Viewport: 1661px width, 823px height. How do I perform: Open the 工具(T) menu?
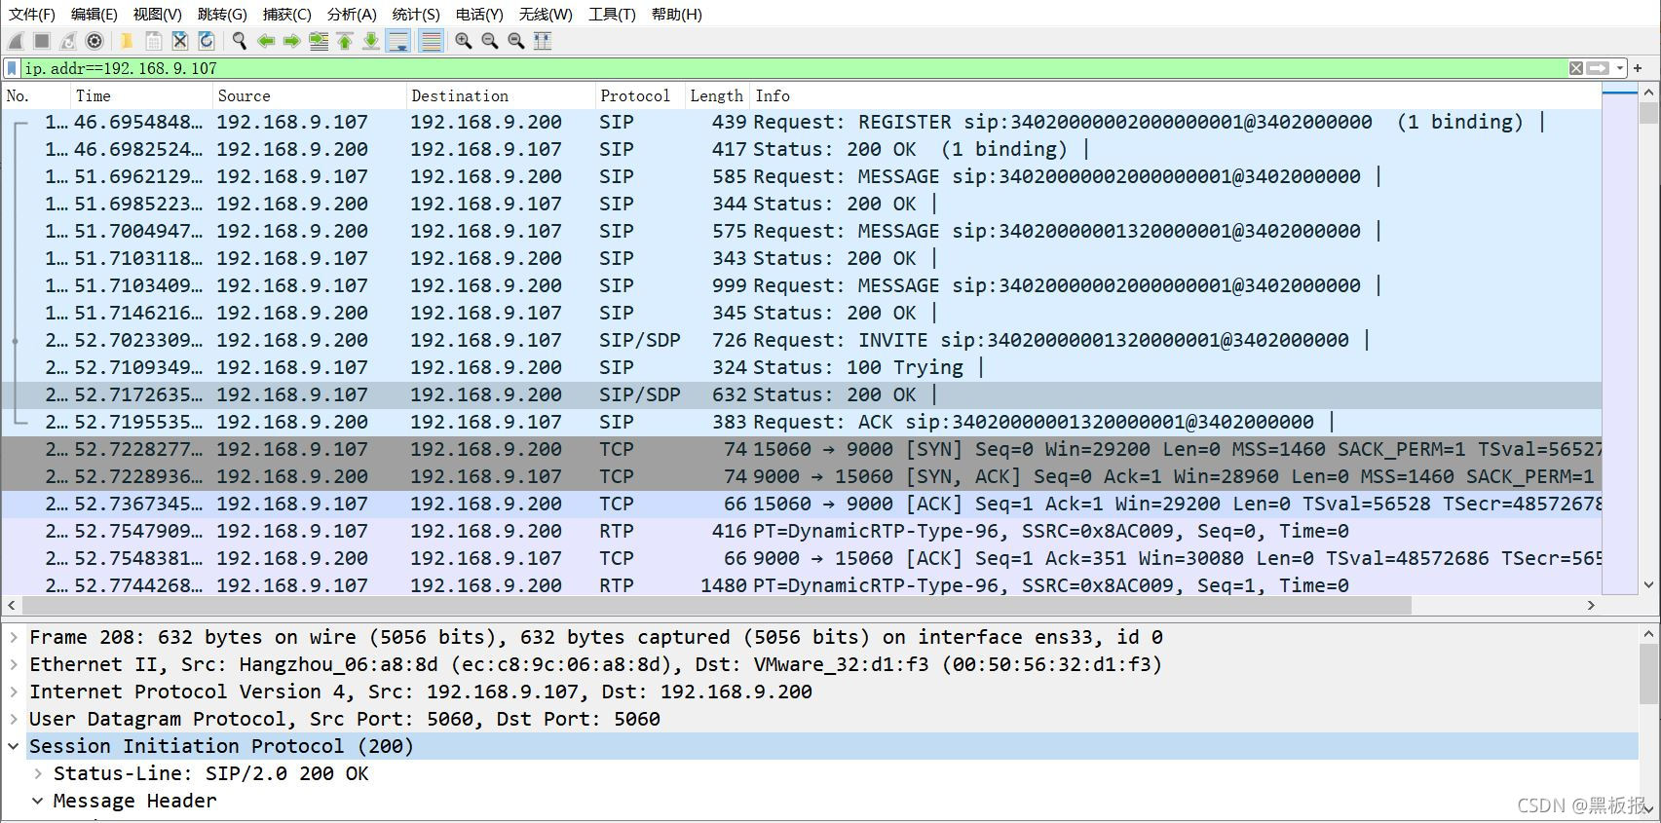click(612, 14)
